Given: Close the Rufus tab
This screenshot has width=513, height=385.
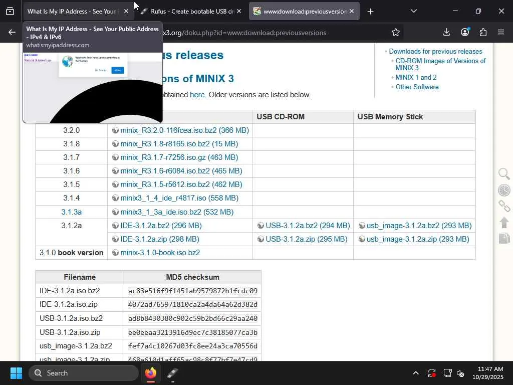Looking at the screenshot, I should (239, 11).
